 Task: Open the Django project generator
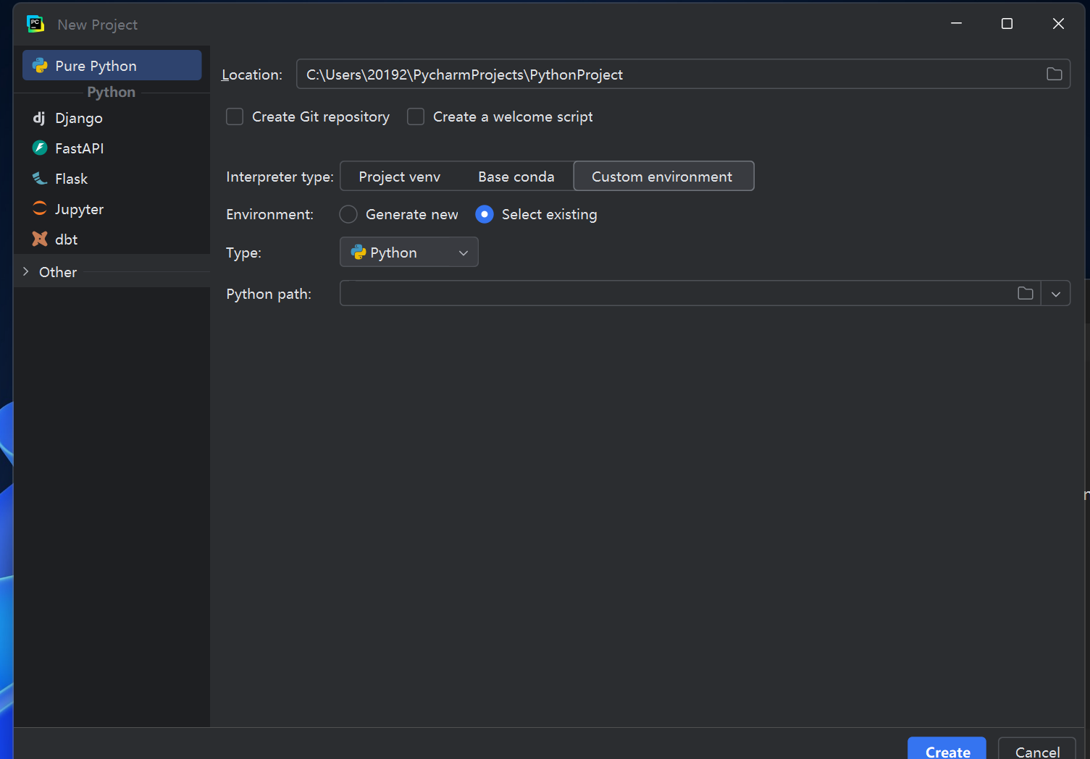[x=39, y=118]
